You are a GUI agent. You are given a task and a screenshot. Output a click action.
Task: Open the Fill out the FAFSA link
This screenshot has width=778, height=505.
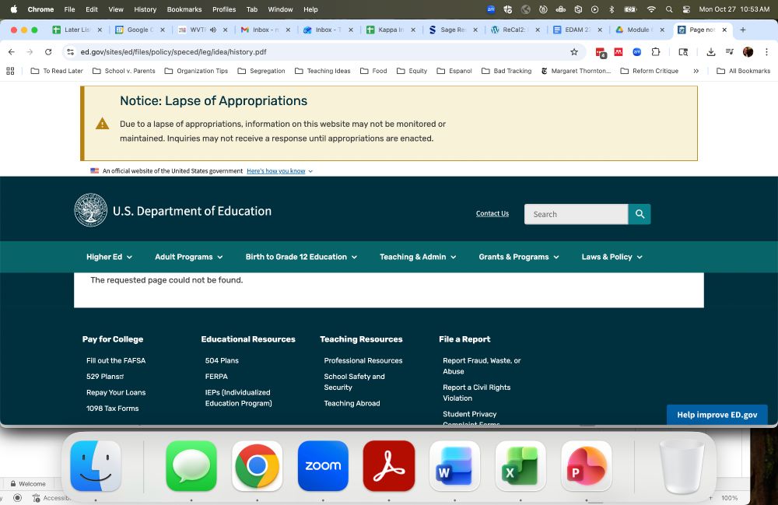point(116,360)
